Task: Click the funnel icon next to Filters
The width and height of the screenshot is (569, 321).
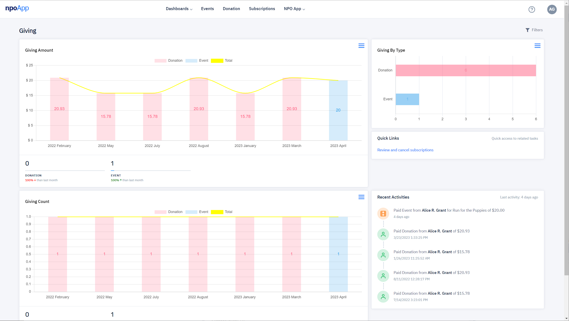Action: pos(527,30)
